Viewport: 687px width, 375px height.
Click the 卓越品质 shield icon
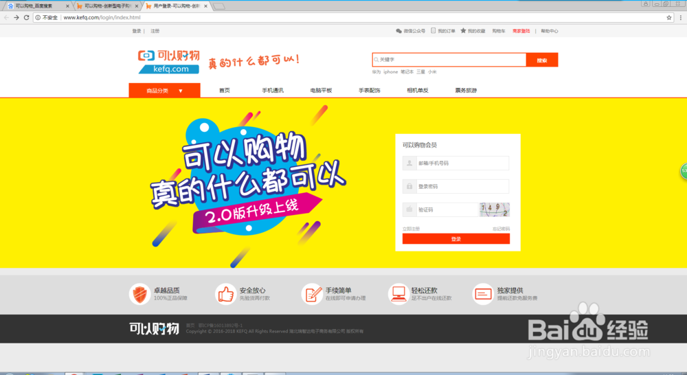139,294
